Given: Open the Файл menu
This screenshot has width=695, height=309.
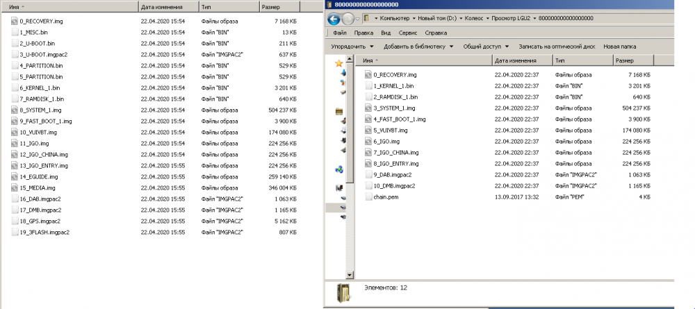Looking at the screenshot, I should click(340, 33).
